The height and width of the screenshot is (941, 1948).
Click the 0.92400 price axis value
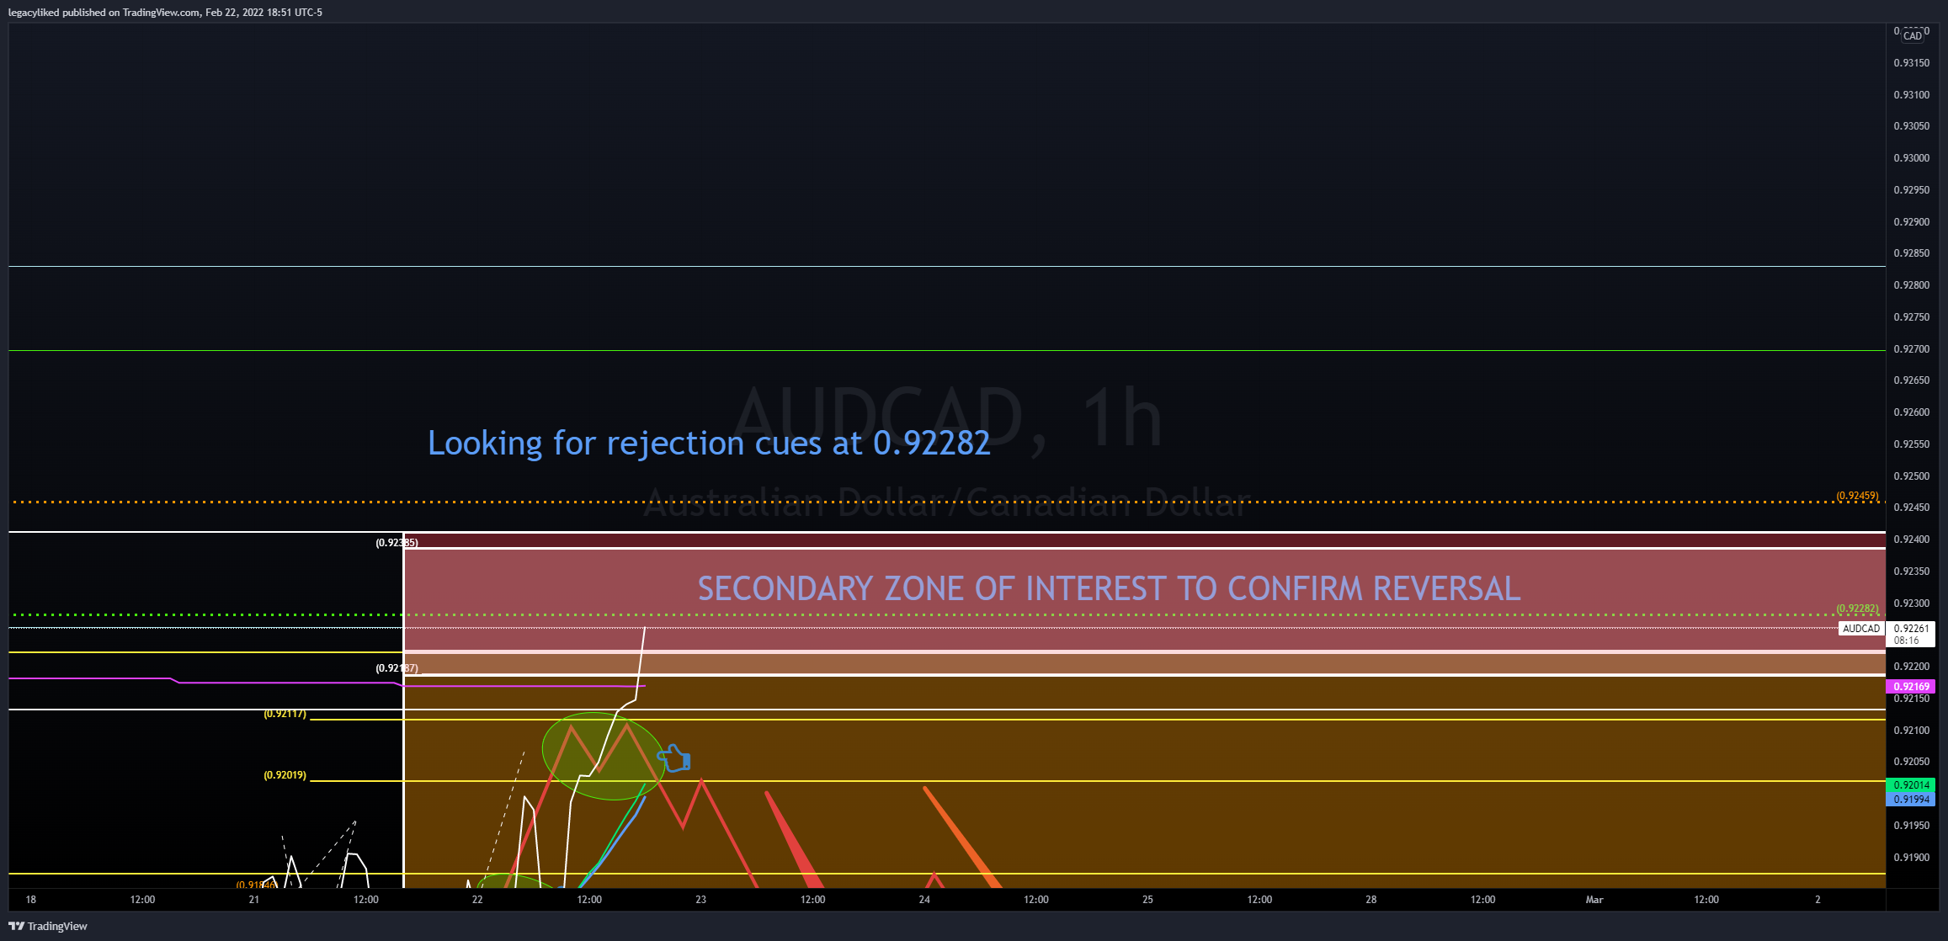coord(1911,540)
